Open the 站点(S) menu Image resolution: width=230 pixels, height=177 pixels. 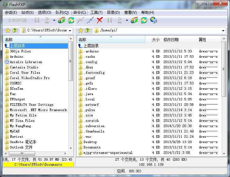click(x=27, y=13)
